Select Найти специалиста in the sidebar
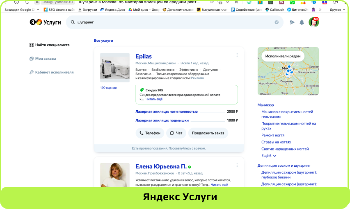The image size is (350, 209). [50, 45]
